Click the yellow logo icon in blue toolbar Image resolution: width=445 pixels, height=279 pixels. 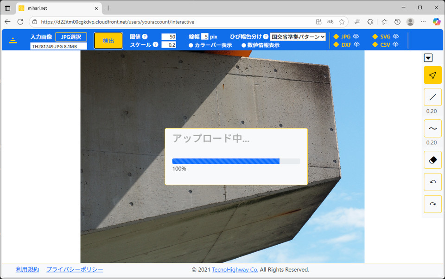[13, 40]
